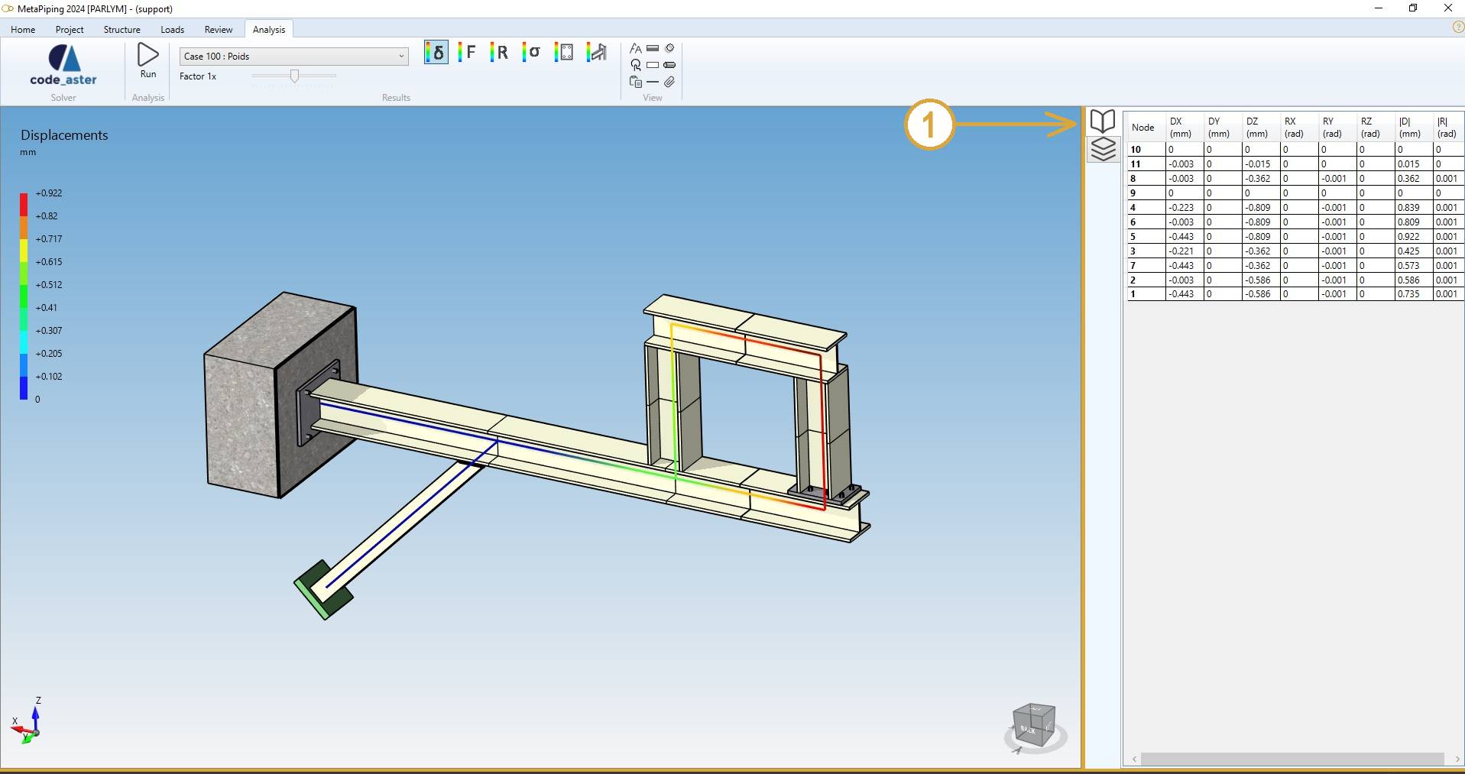Show the beam structure ratio results icon
The width and height of the screenshot is (1465, 774).
coord(597,52)
